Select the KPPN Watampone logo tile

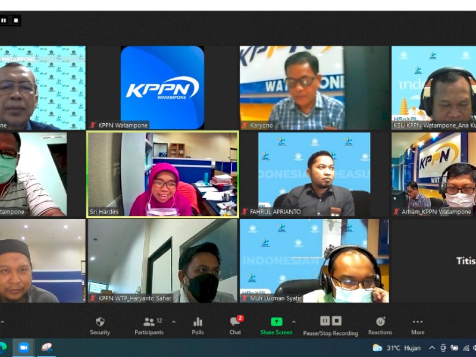[162, 87]
